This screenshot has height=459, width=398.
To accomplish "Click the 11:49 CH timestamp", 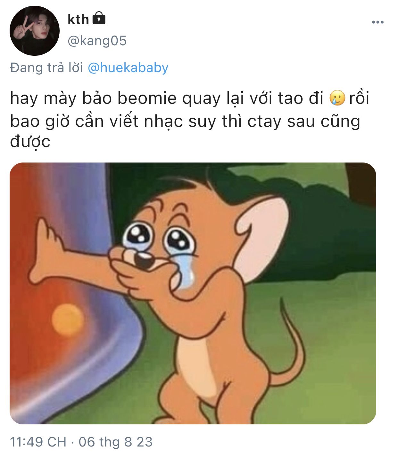I will click(38, 442).
